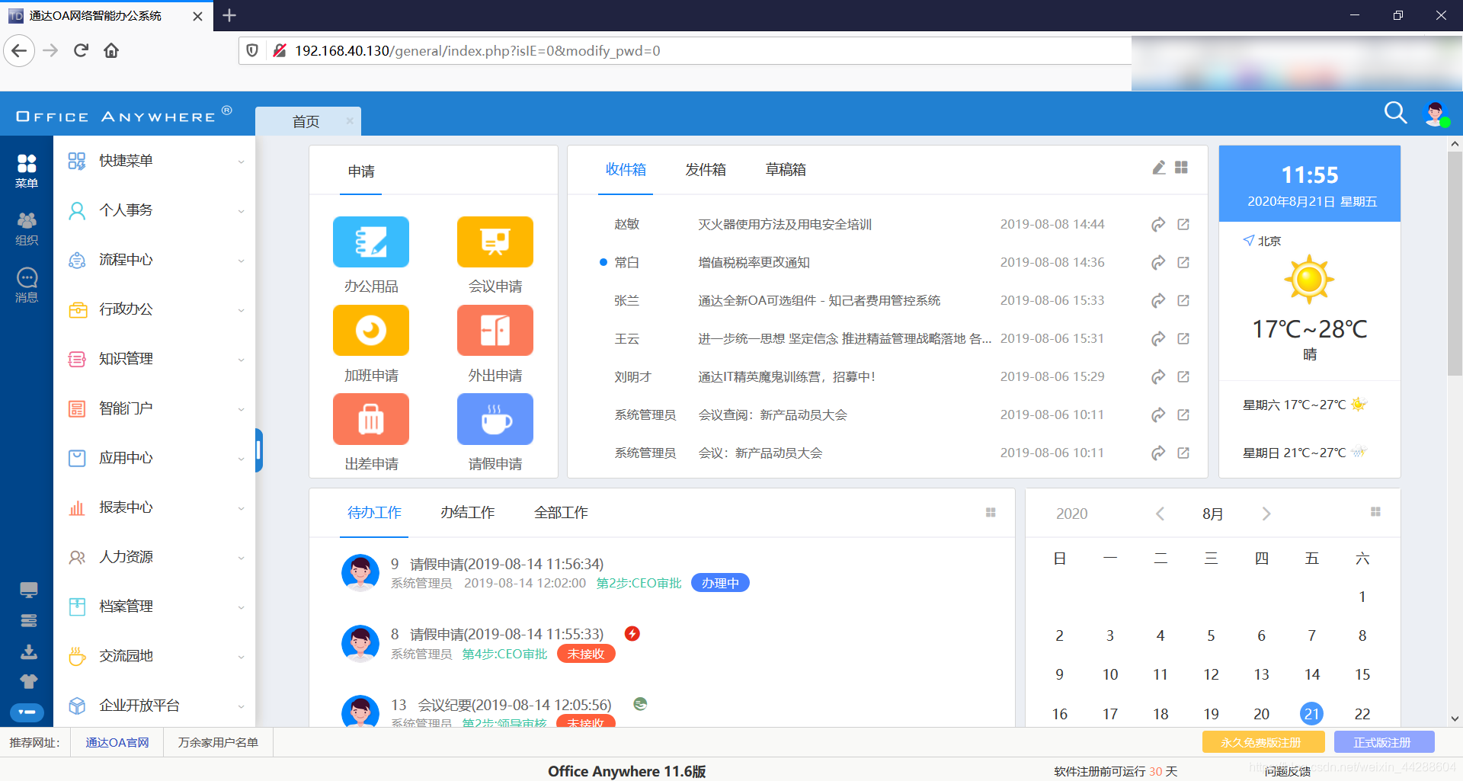Open the compose mail pencil icon
The image size is (1463, 781).
1159,167
